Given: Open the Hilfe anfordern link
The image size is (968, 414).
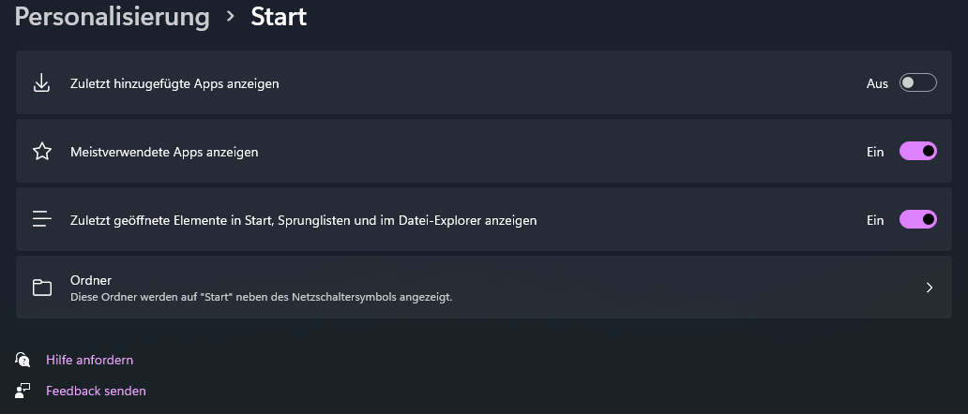Looking at the screenshot, I should (89, 360).
